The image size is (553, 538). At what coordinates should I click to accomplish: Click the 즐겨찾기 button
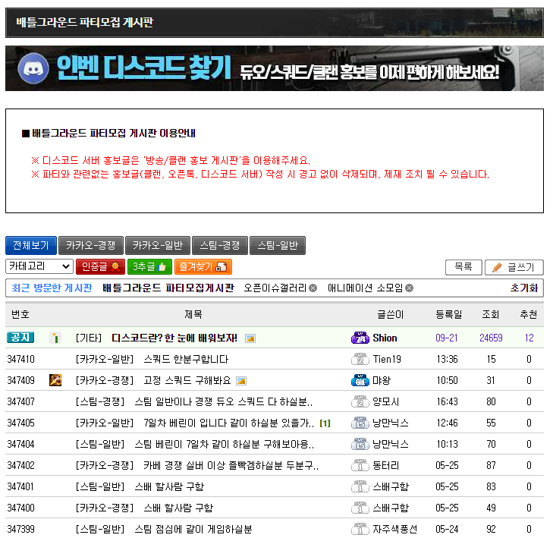click(203, 266)
